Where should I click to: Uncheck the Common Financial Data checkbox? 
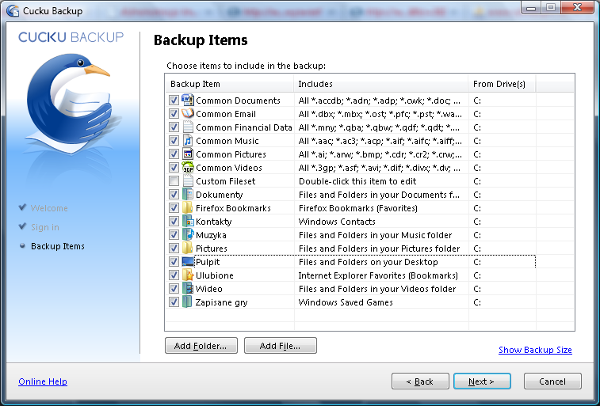174,127
